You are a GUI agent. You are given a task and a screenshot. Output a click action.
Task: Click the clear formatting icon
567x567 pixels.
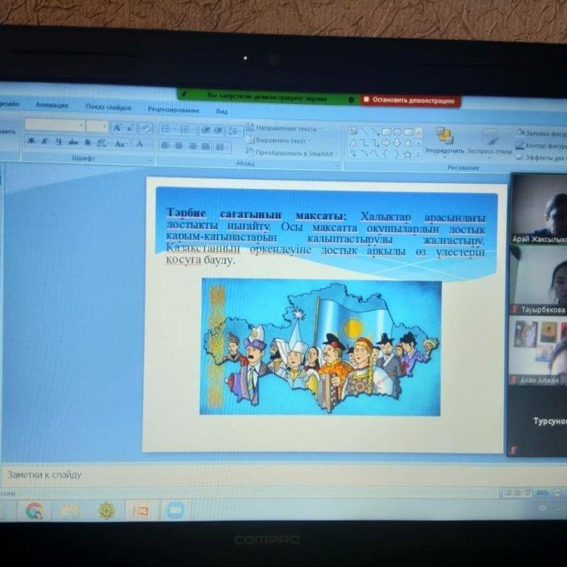(146, 128)
